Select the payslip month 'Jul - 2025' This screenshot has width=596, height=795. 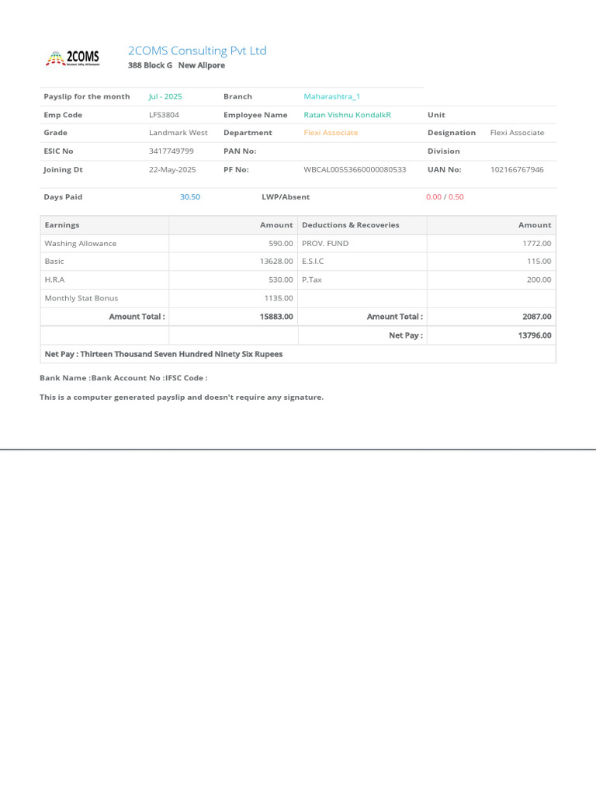coord(165,96)
